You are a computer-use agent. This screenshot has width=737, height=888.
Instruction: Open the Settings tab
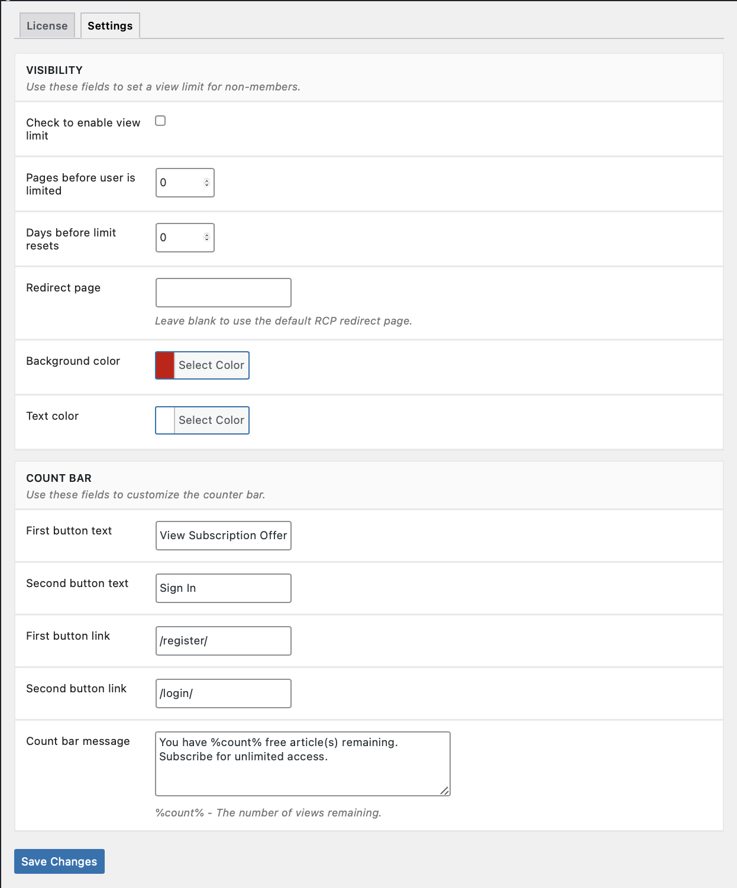110,25
